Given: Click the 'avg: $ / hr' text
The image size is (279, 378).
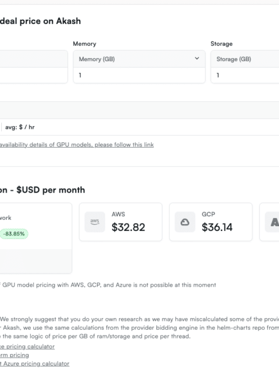Looking at the screenshot, I should pos(20,127).
